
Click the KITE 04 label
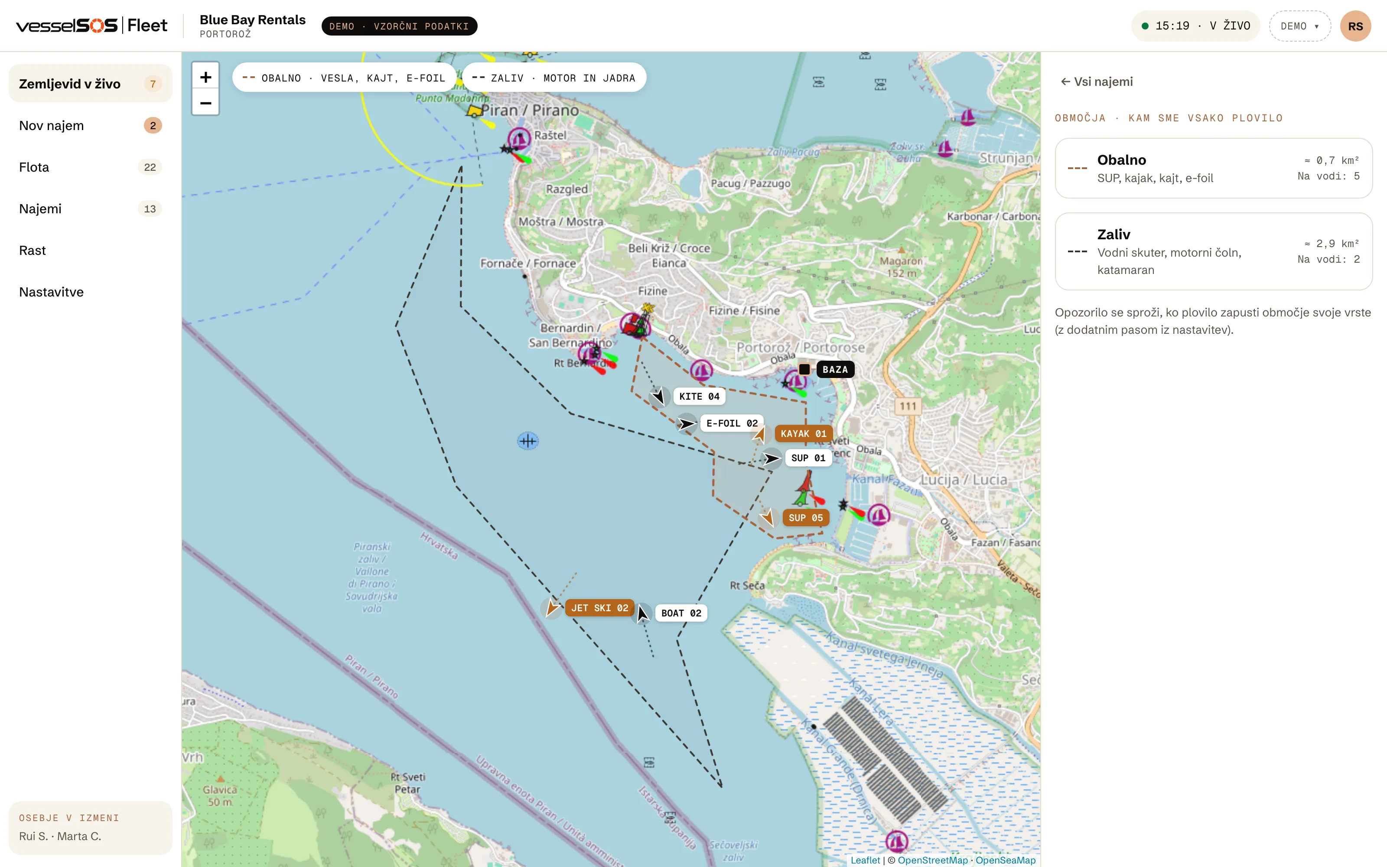click(x=699, y=396)
